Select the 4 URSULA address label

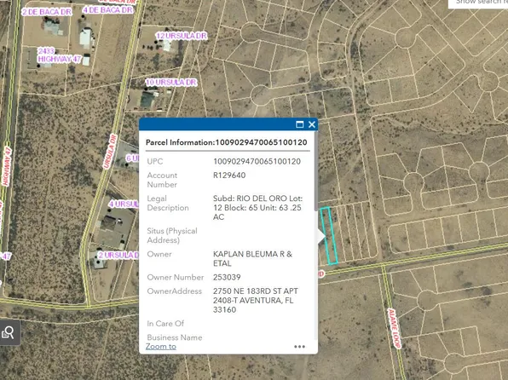(x=124, y=204)
